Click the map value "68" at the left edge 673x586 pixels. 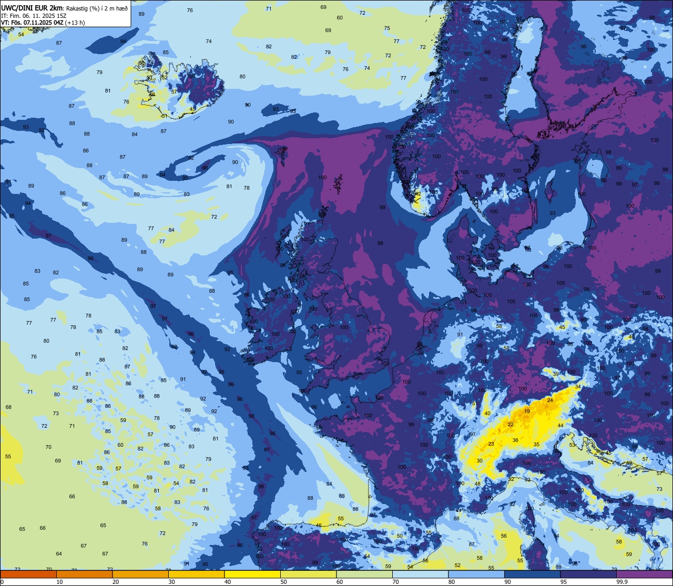point(8,407)
